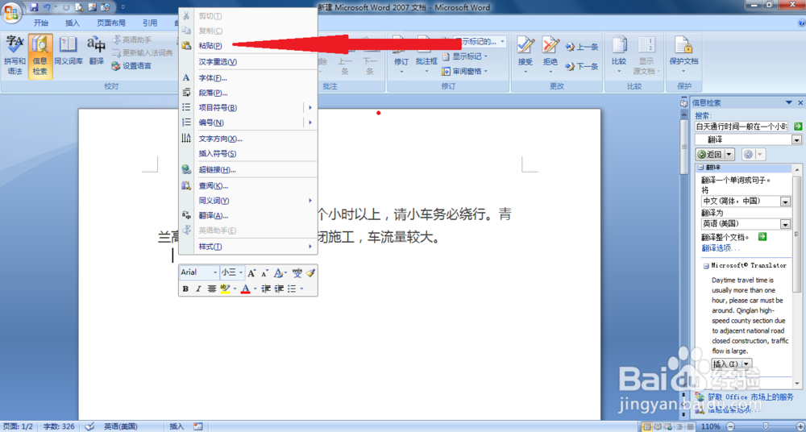Click 获取 Office 市场上的服务 link

750,397
